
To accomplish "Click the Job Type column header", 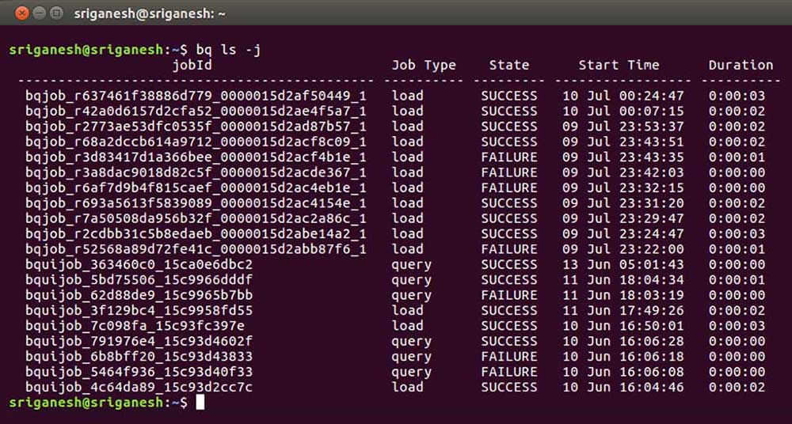I will [424, 66].
